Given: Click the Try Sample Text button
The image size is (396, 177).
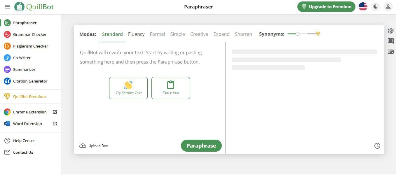Looking at the screenshot, I should point(128,88).
